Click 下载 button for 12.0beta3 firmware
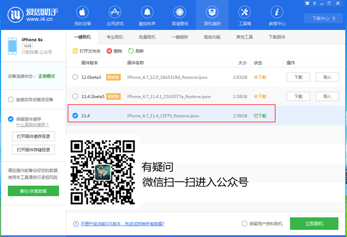 pos(298,77)
